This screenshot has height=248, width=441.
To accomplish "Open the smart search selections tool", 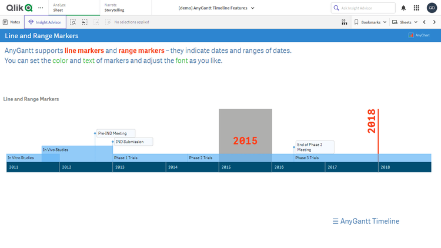I will tap(73, 22).
